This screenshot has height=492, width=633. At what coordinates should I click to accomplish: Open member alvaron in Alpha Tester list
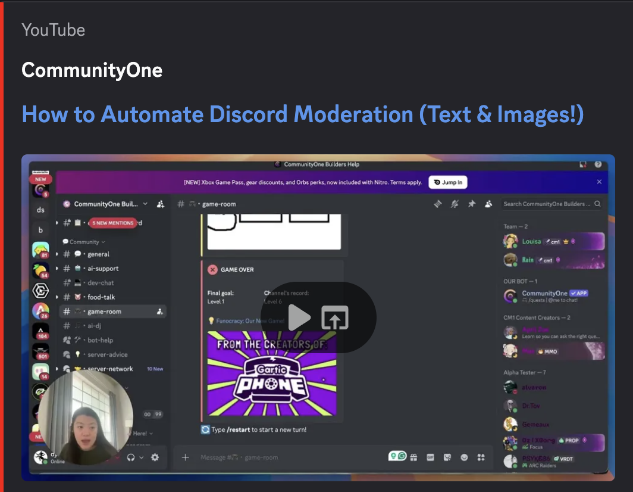point(553,387)
